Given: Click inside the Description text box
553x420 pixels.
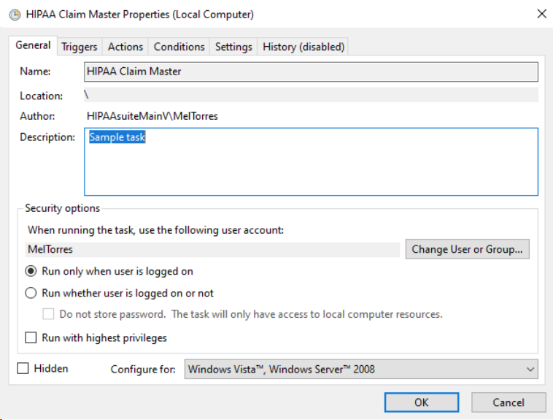Looking at the screenshot, I should [311, 161].
